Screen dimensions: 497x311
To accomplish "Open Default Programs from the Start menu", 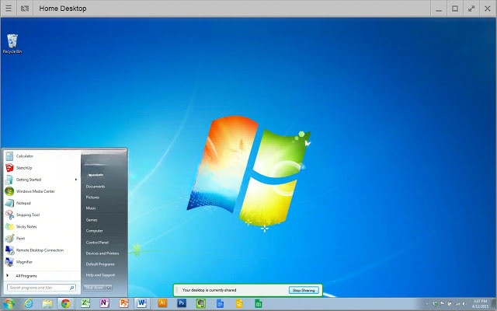I will pos(100,264).
